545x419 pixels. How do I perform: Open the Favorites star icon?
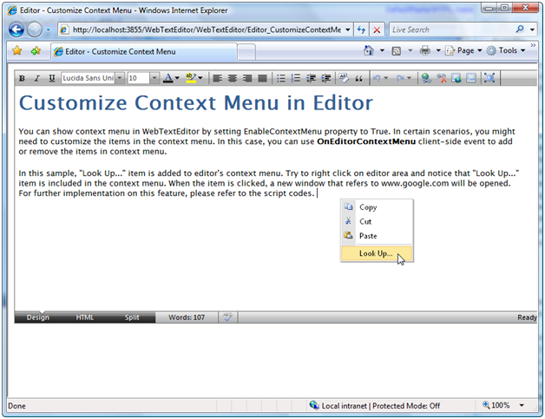(x=17, y=51)
